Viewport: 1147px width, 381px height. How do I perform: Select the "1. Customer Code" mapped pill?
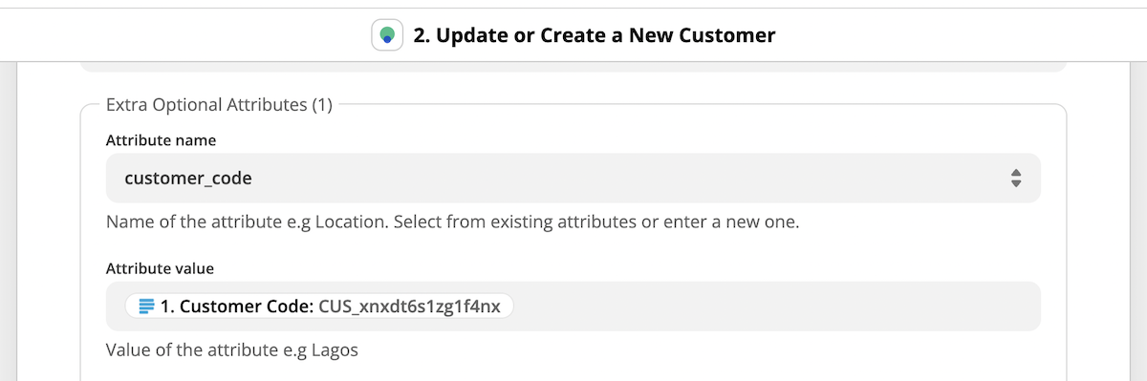319,307
